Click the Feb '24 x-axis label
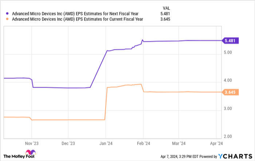The height and width of the screenshot is (161, 255). click(x=143, y=143)
